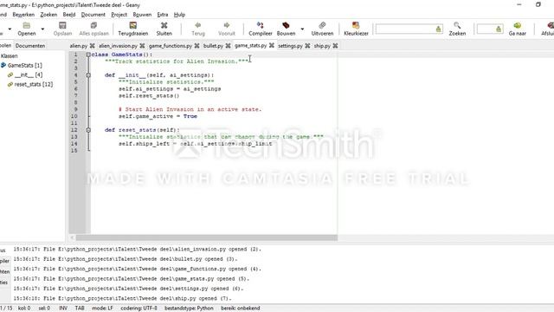The width and height of the screenshot is (554, 312).
Task: Open the Bouwen menu
Action: pos(142,15)
